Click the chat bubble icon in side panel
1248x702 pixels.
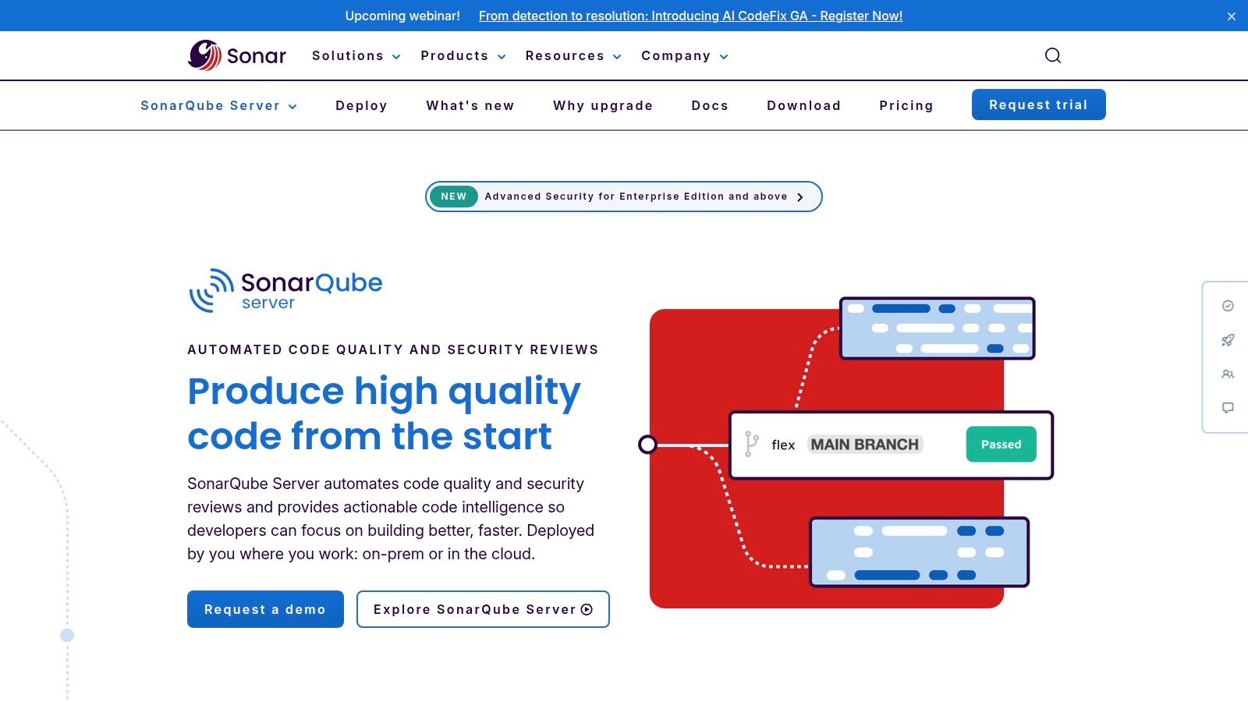(1228, 408)
